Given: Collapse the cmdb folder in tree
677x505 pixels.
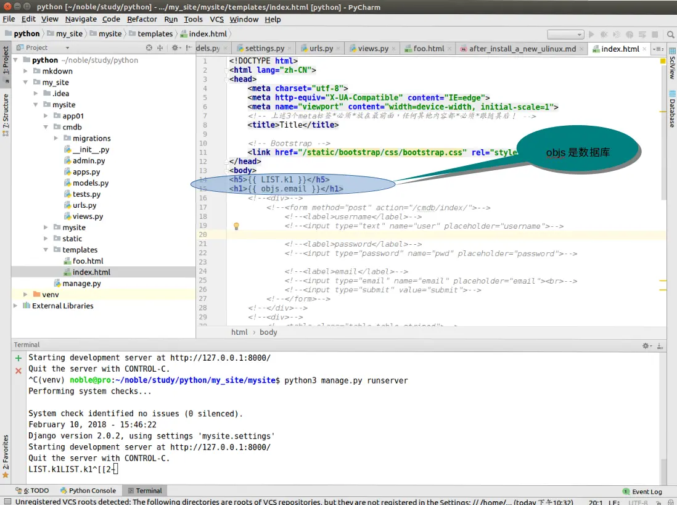Looking at the screenshot, I should (x=47, y=127).
